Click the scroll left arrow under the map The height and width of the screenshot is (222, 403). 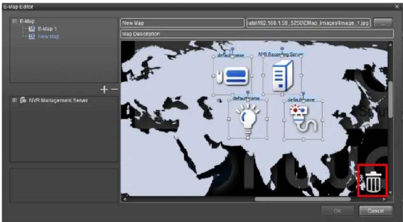coord(124,199)
